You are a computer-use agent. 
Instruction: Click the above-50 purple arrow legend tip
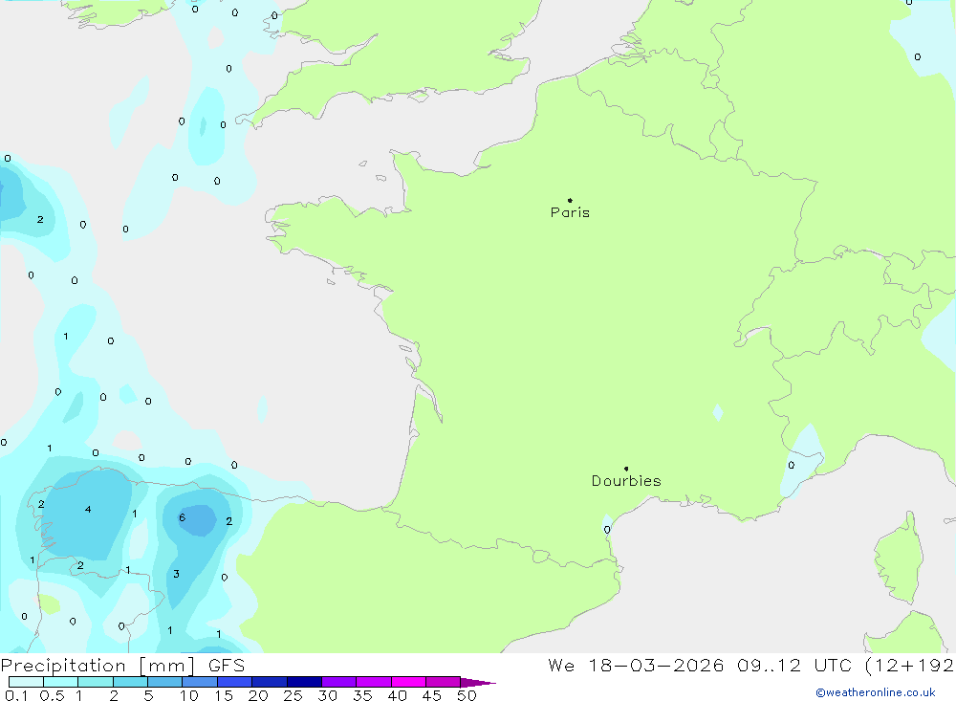pyautogui.click(x=478, y=683)
